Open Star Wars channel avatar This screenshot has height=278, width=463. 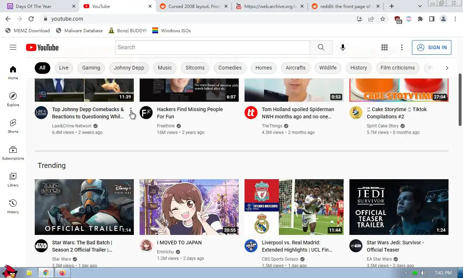click(41, 246)
